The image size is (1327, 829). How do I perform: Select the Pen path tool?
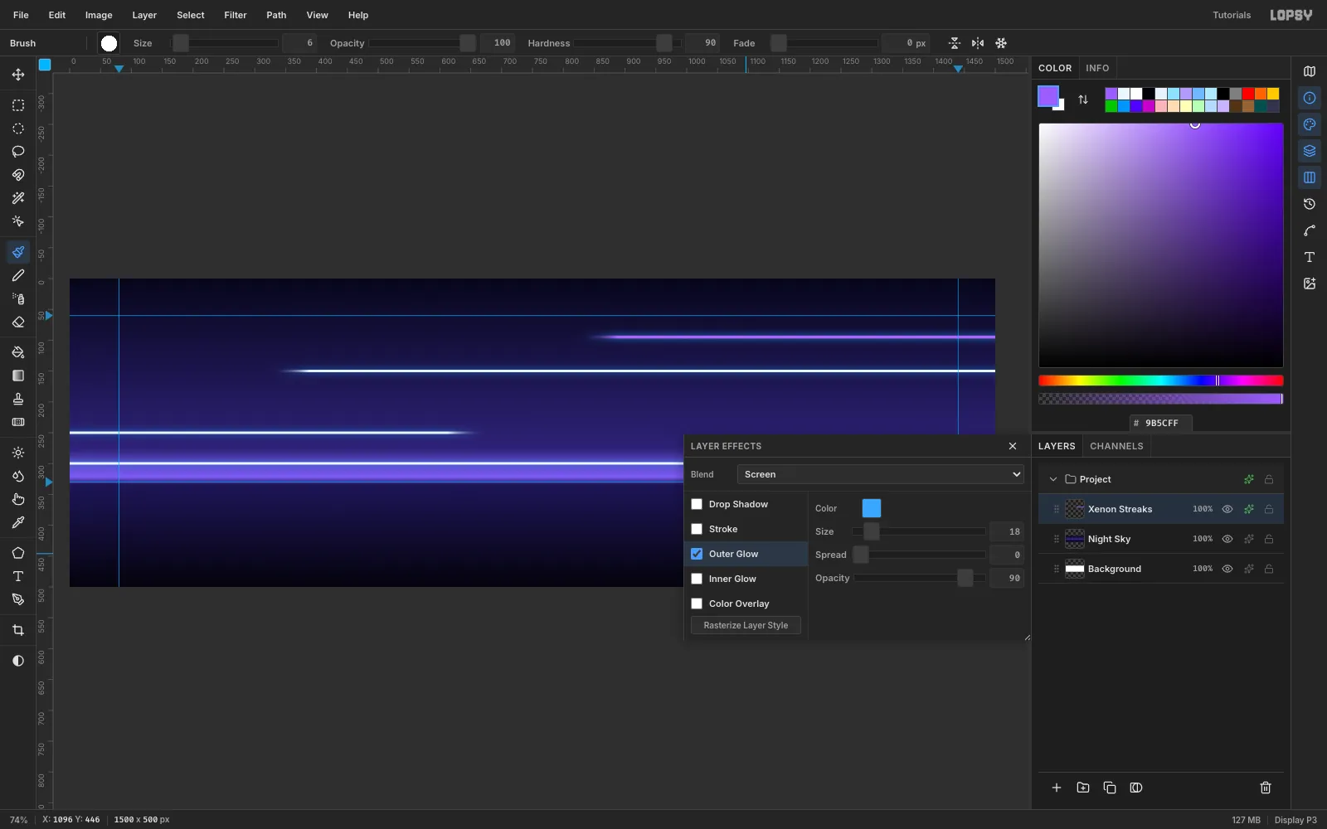pos(18,599)
